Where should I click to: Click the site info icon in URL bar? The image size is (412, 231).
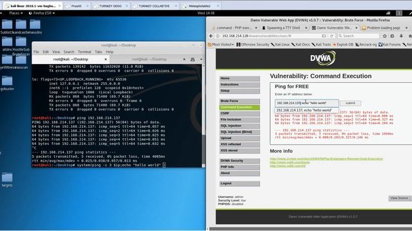(x=218, y=36)
